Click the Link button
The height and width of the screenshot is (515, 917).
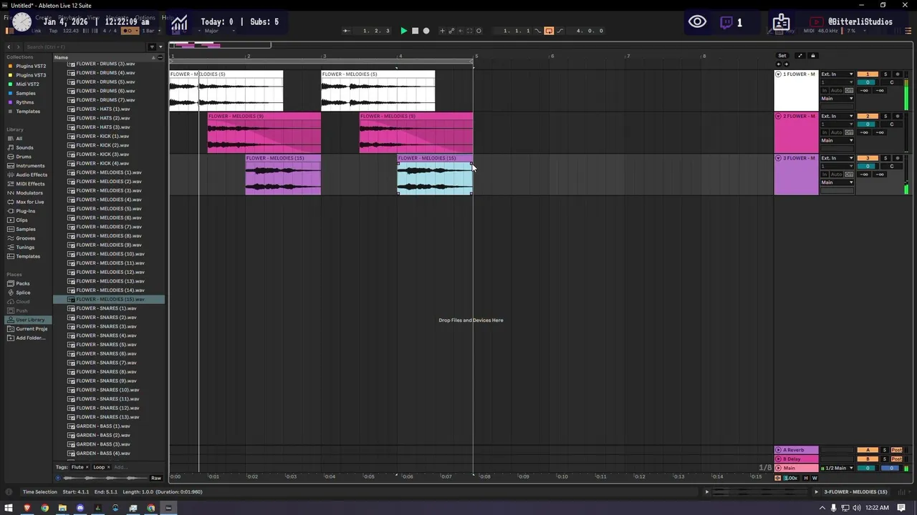click(37, 31)
